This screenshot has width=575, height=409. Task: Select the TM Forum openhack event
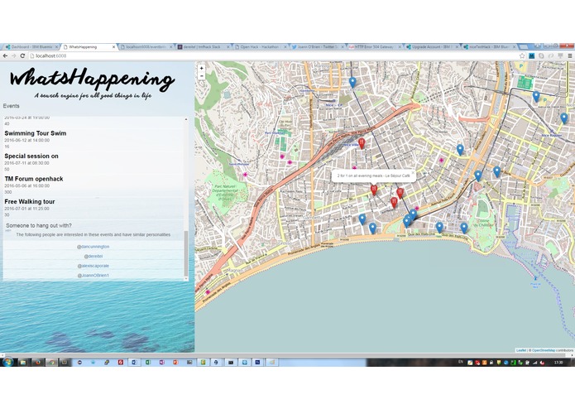coord(34,179)
